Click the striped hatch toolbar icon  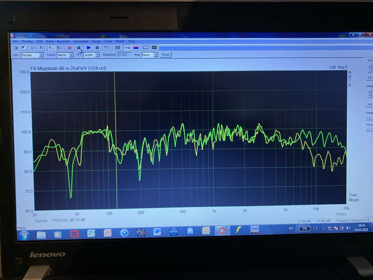coord(118,48)
